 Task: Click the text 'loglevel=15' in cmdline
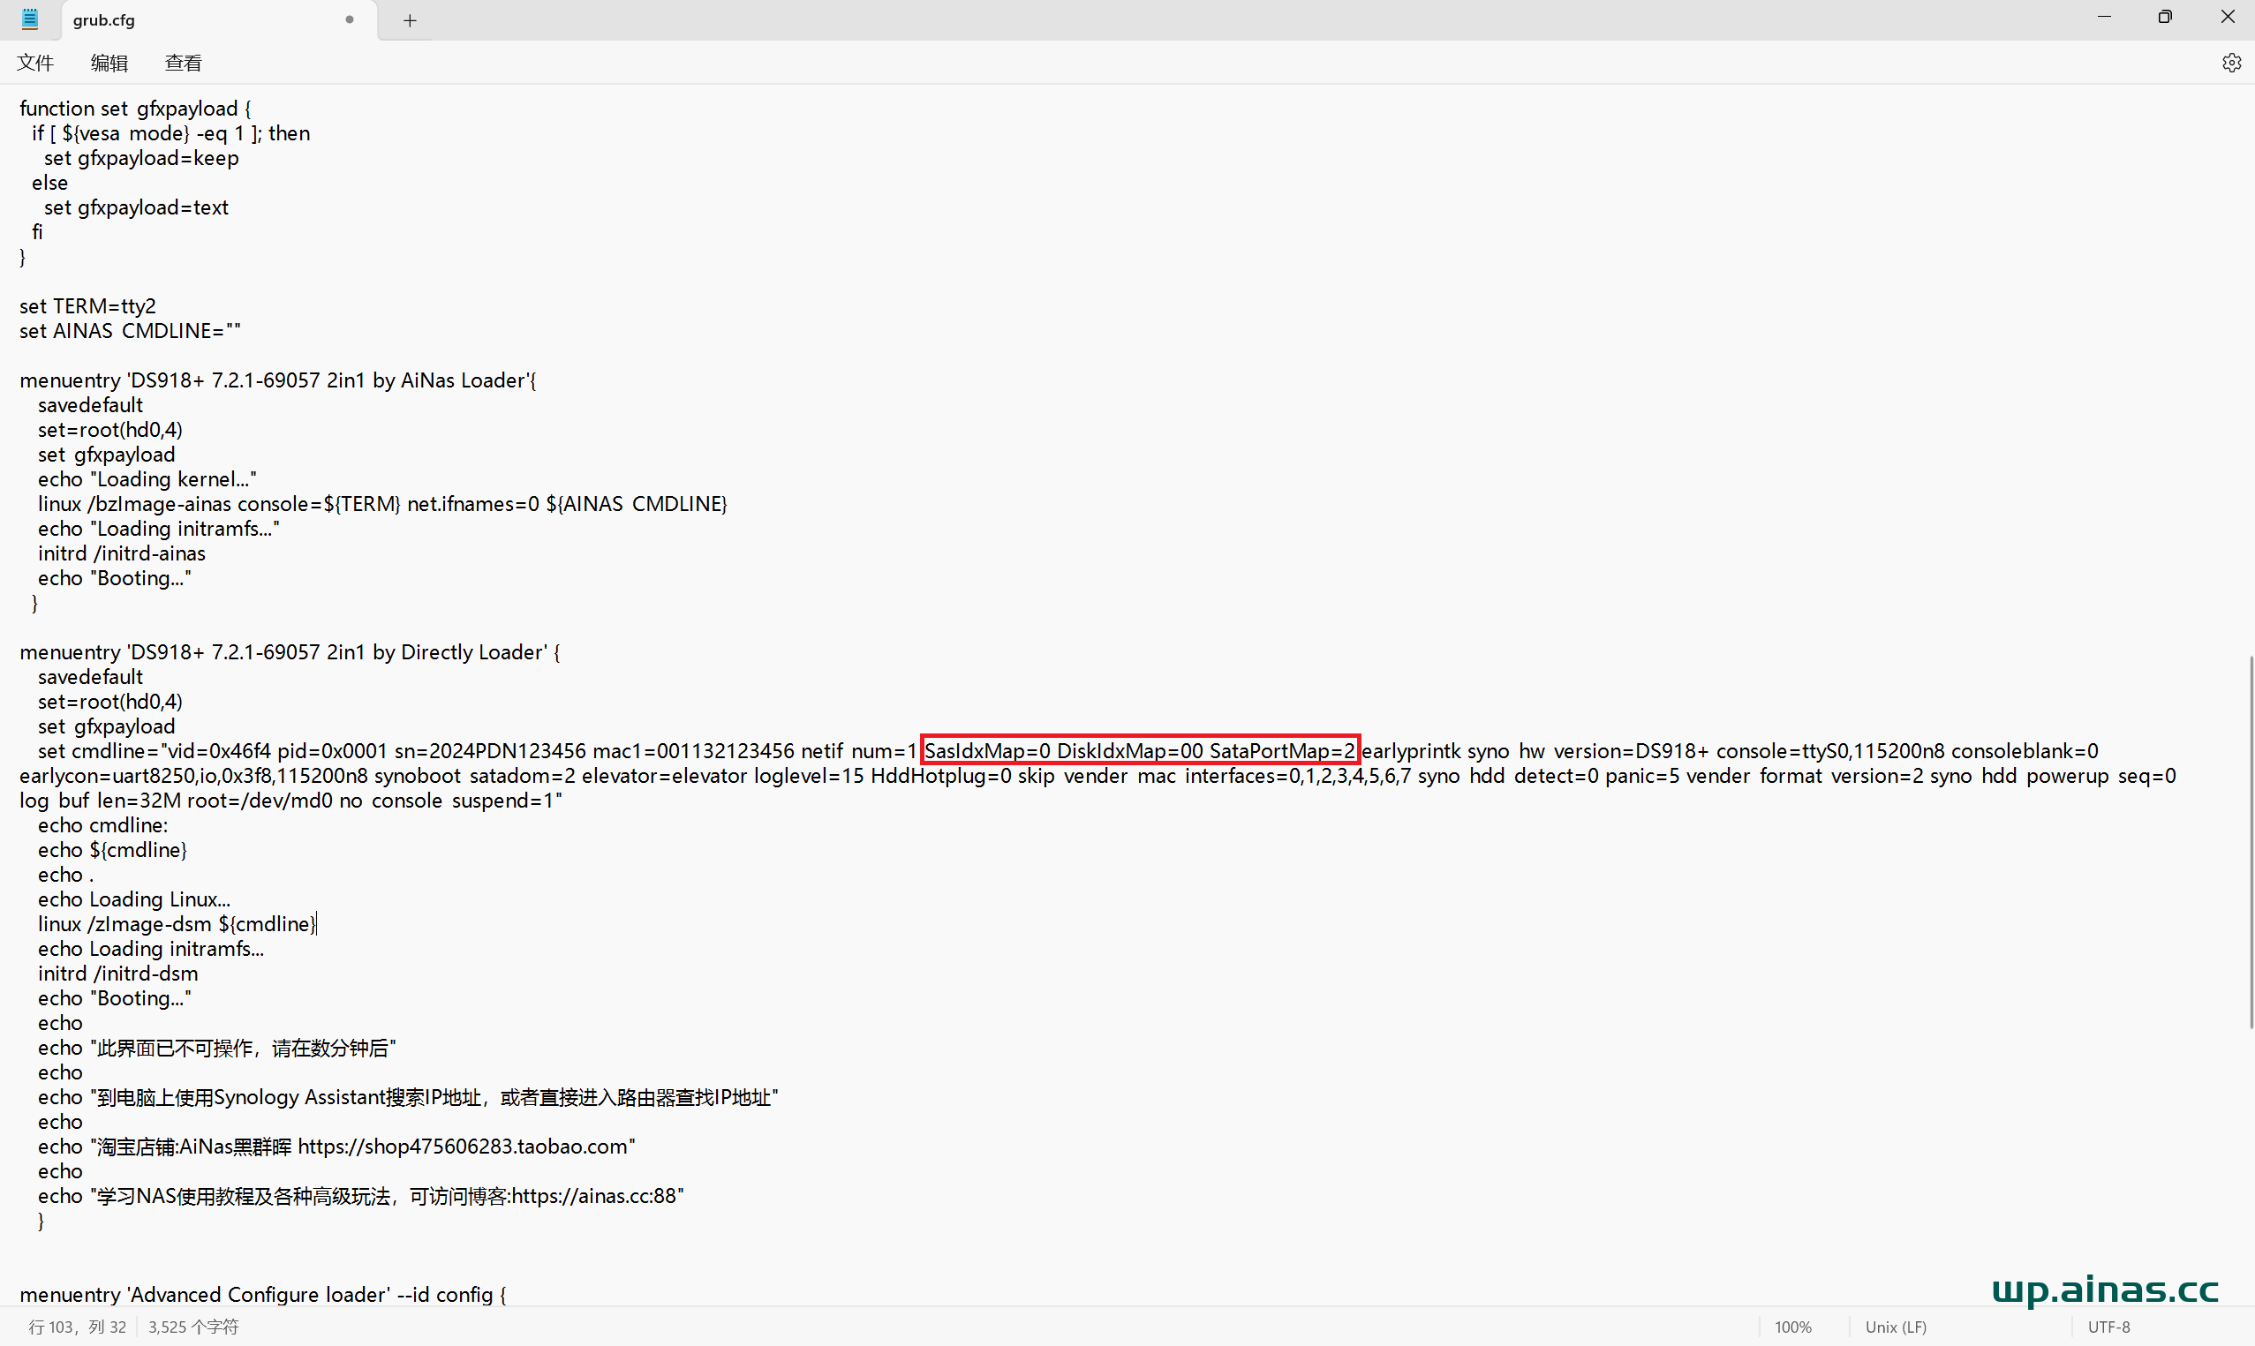[x=808, y=777]
